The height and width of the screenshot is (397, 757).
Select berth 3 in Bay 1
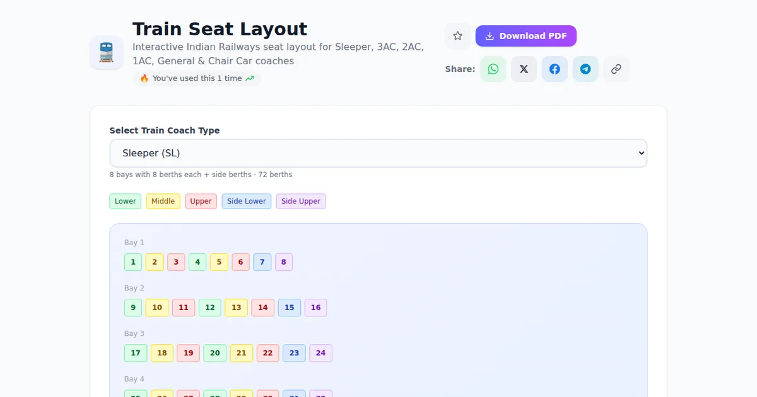pyautogui.click(x=176, y=262)
